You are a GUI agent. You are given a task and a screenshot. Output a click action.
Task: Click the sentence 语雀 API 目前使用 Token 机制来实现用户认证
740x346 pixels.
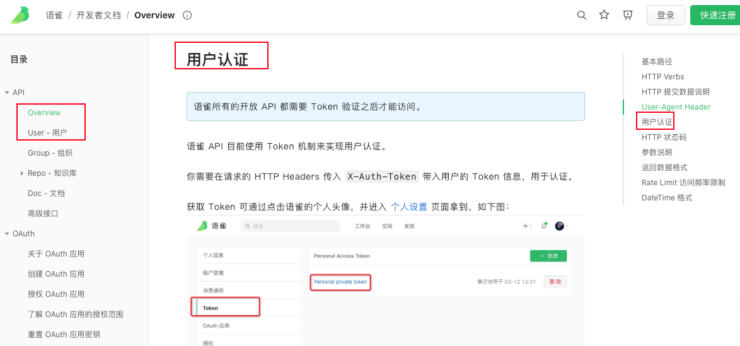[x=287, y=146]
